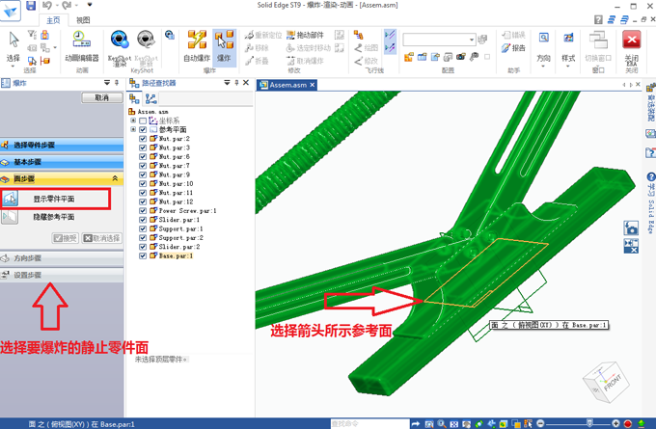This screenshot has height=429, width=656.
Task: Click the red 关闭 close-explode icon in ribbon
Action: (x=632, y=44)
